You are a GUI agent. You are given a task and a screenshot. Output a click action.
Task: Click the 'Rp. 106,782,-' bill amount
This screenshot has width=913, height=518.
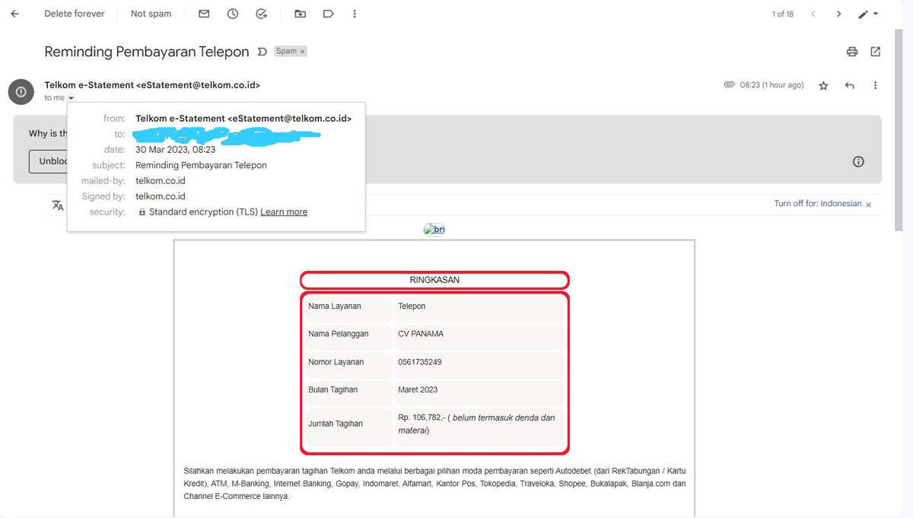422,418
